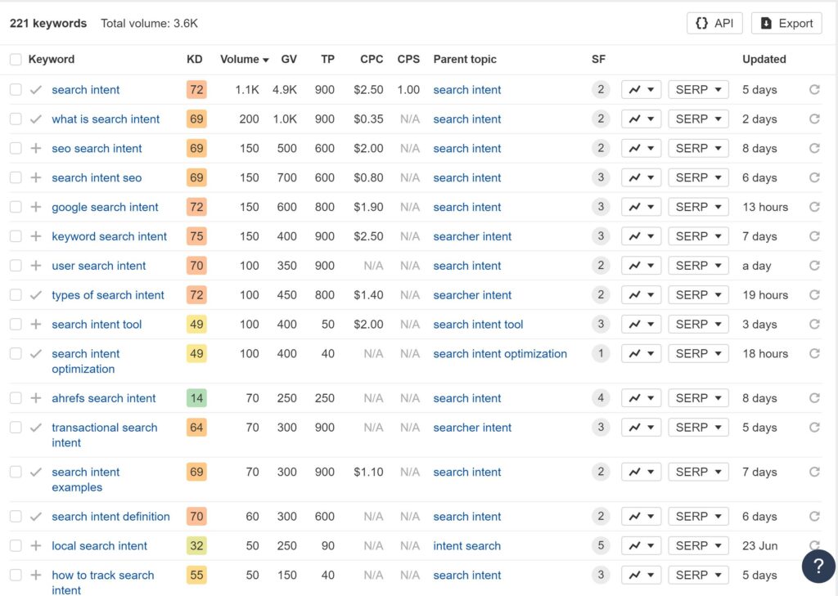Open the 'searcher intent' parent topic link
838x596 pixels.
[x=472, y=235]
